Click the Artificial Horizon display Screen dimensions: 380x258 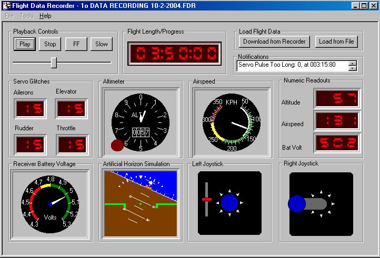point(140,203)
